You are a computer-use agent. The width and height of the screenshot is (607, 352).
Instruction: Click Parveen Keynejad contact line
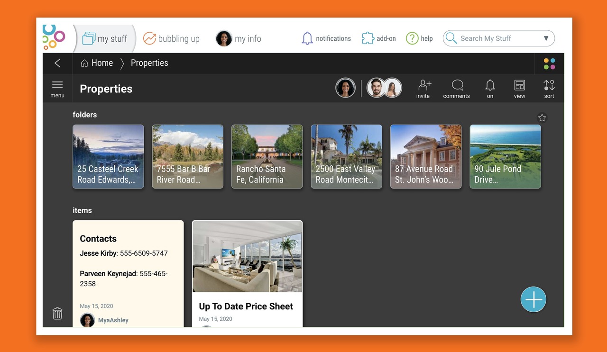[x=124, y=279]
